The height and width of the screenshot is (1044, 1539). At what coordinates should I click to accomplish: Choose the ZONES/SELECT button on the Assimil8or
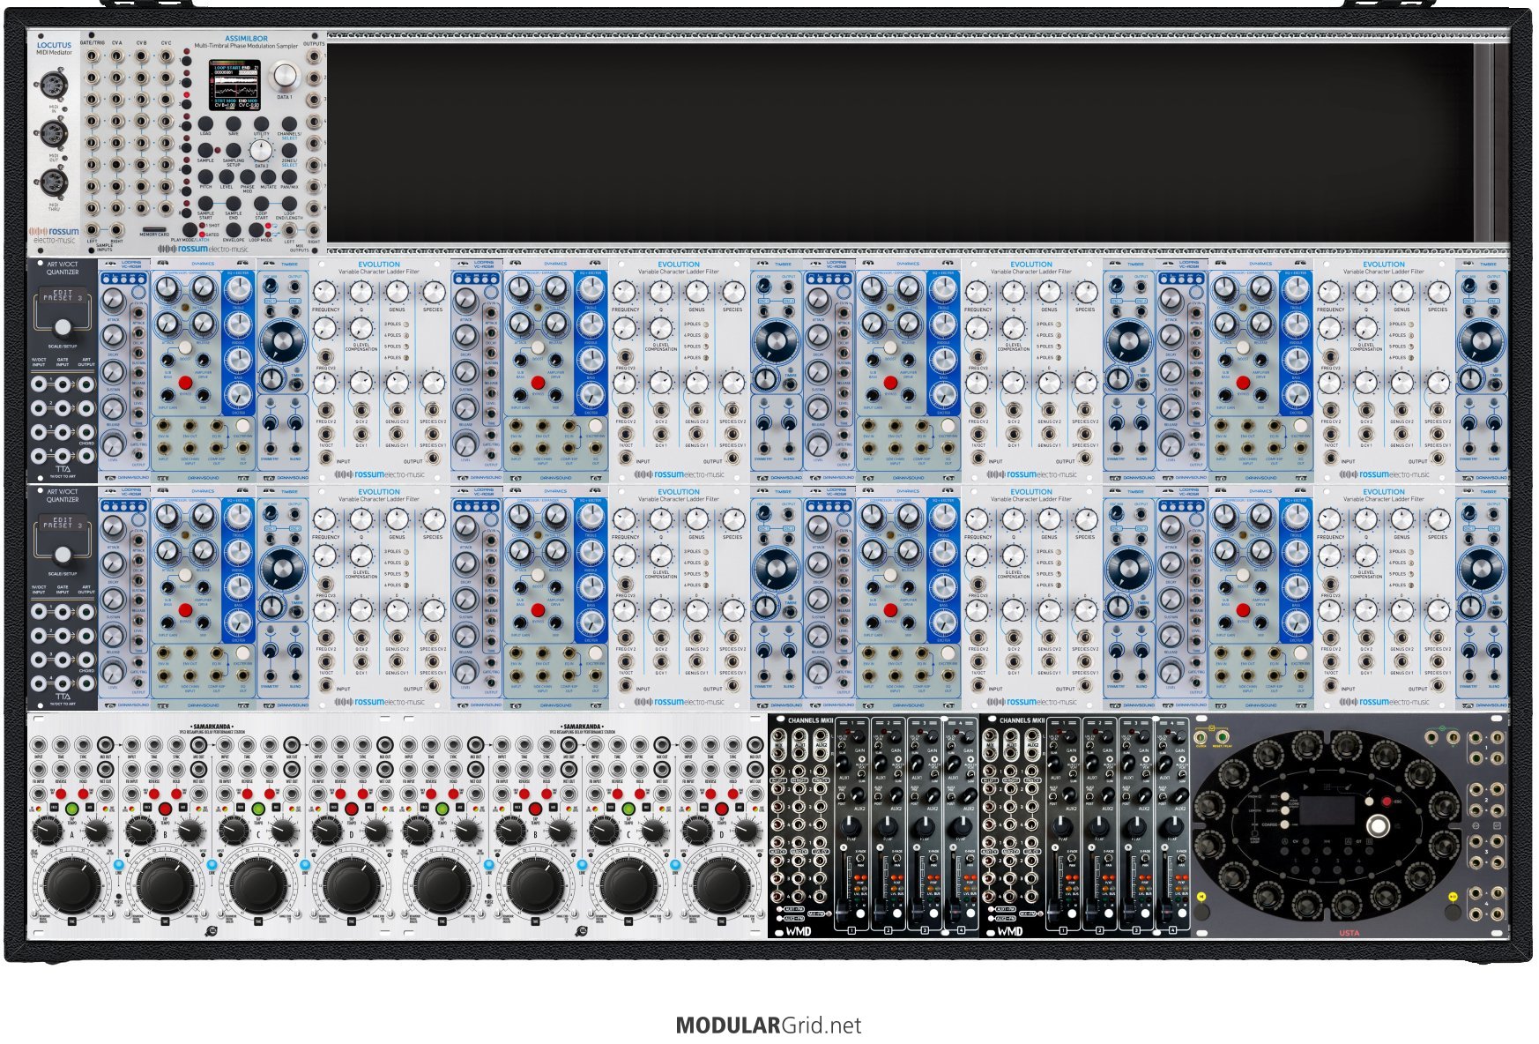[289, 151]
